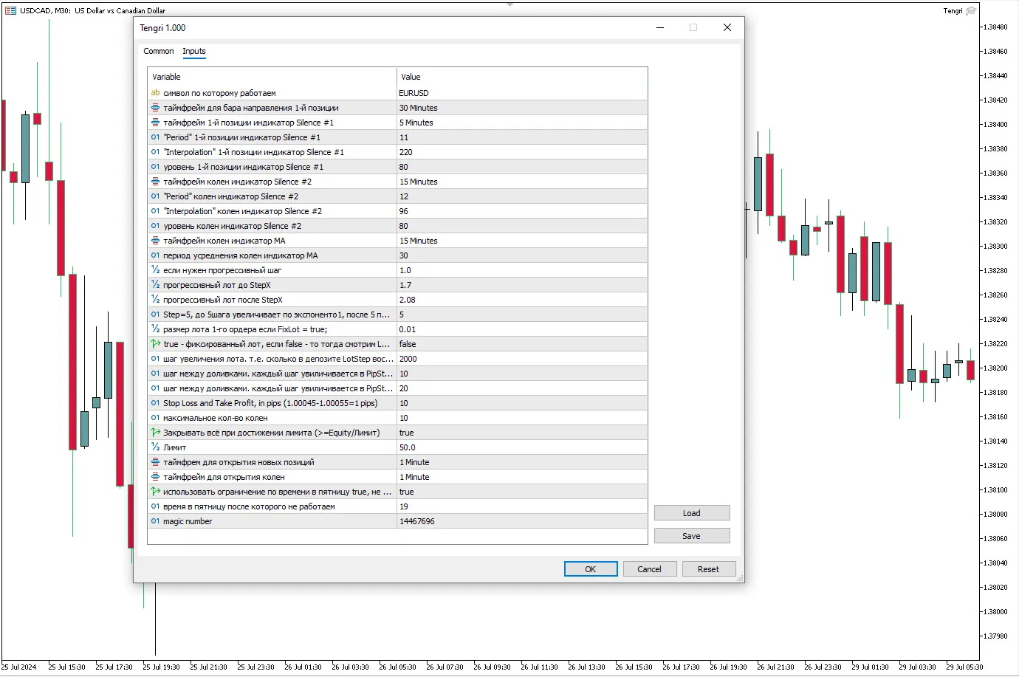Click integer icon of 'время в пятницу' row

coord(155,506)
